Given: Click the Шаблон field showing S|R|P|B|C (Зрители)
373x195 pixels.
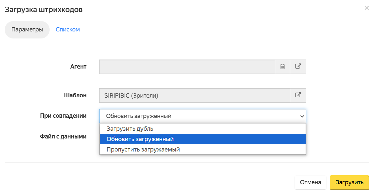Looking at the screenshot, I should point(195,95).
